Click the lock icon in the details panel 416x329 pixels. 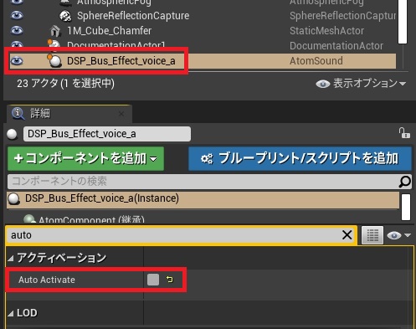404,133
